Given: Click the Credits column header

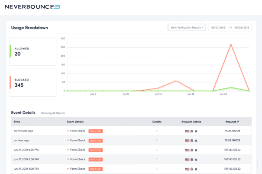Looking at the screenshot, I should tap(157, 122).
